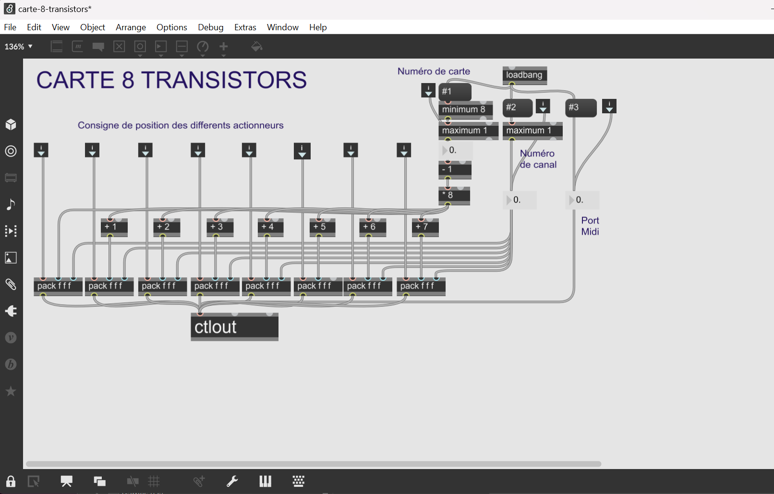Select the #1 message box

click(x=455, y=92)
